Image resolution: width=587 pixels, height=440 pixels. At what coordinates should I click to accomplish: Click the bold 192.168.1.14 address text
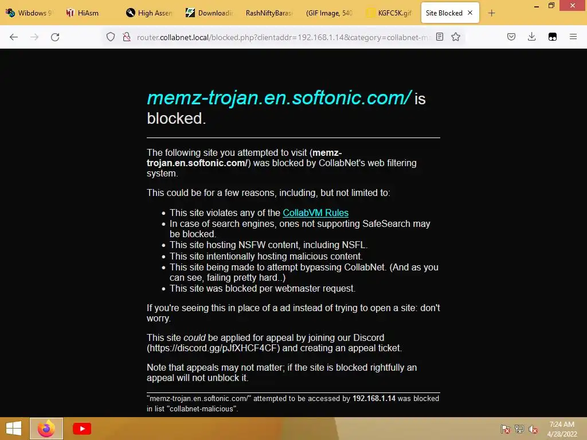[x=374, y=399]
